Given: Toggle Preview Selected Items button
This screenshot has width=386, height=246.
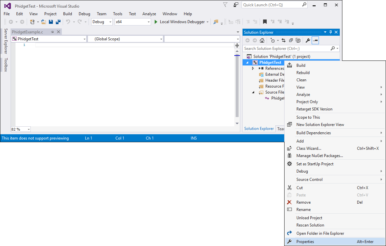Looking at the screenshot, I should (x=315, y=40).
